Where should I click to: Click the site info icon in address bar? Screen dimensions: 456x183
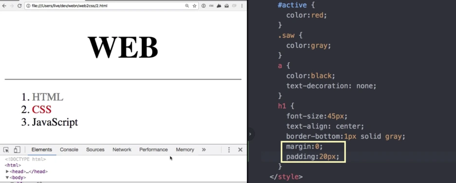pyautogui.click(x=28, y=6)
